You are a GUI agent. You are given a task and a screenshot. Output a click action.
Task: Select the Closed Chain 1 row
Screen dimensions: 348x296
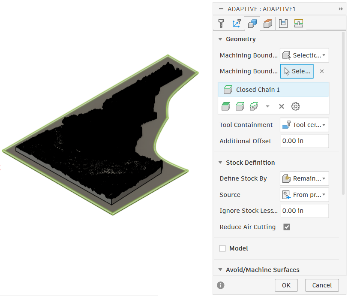pyautogui.click(x=273, y=90)
